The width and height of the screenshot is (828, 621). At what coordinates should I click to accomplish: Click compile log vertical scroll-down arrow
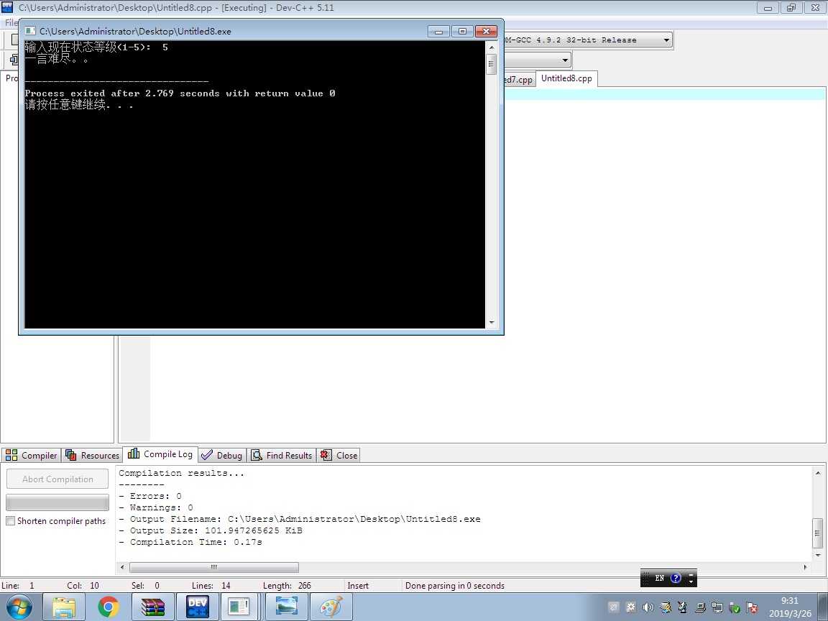tap(818, 555)
